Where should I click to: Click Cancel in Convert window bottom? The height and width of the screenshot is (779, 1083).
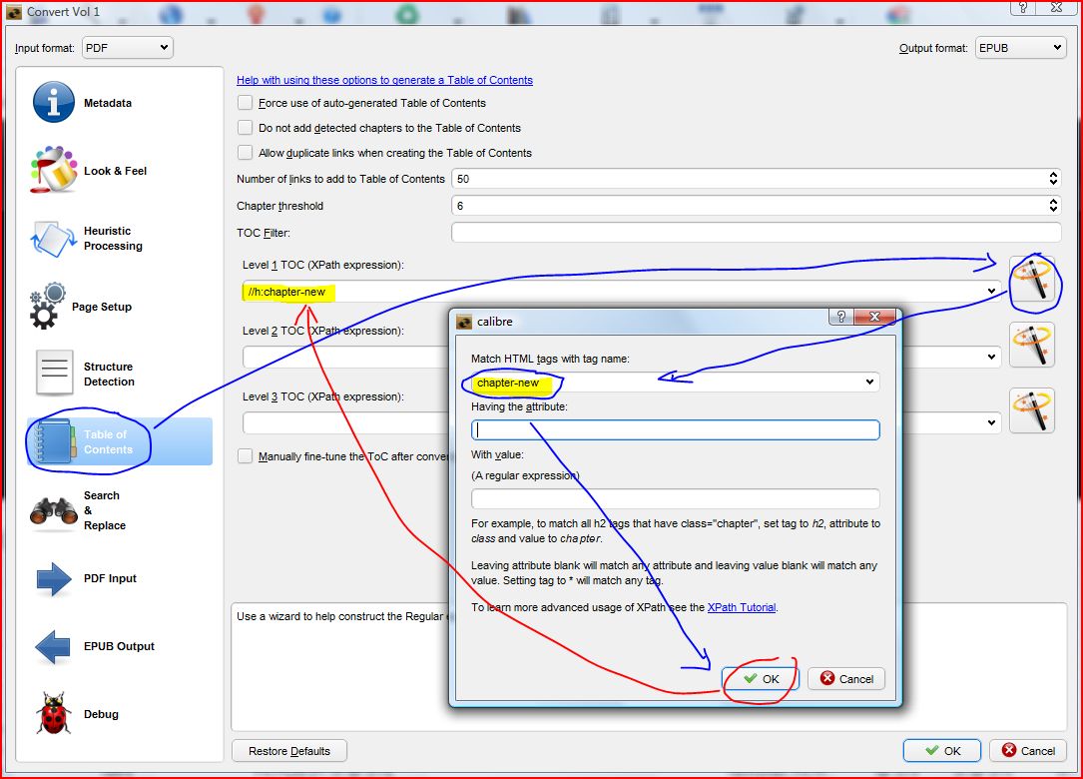[1028, 751]
